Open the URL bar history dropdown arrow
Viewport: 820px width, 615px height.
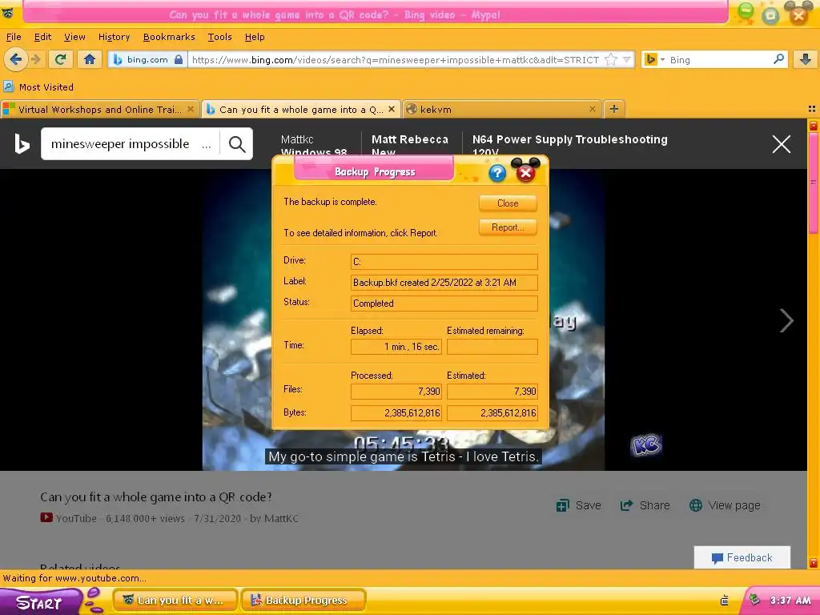point(626,59)
